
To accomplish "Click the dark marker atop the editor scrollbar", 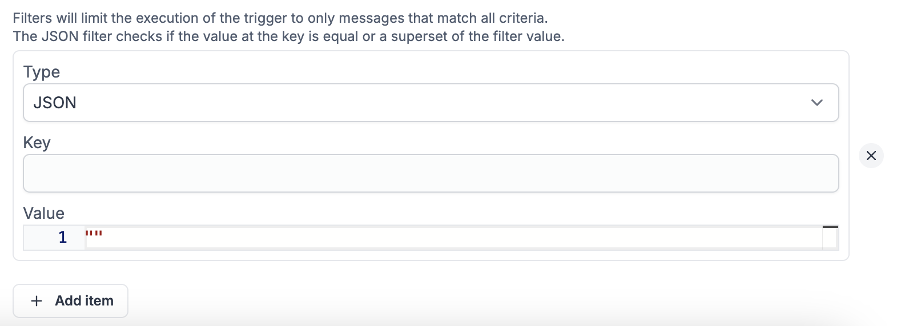I will click(x=830, y=227).
